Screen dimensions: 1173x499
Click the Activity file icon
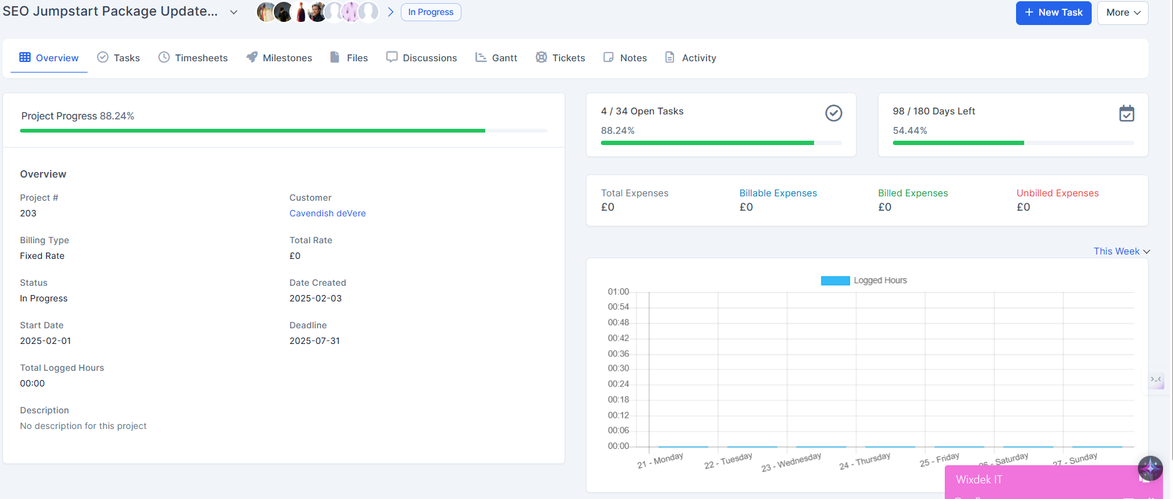[670, 57]
